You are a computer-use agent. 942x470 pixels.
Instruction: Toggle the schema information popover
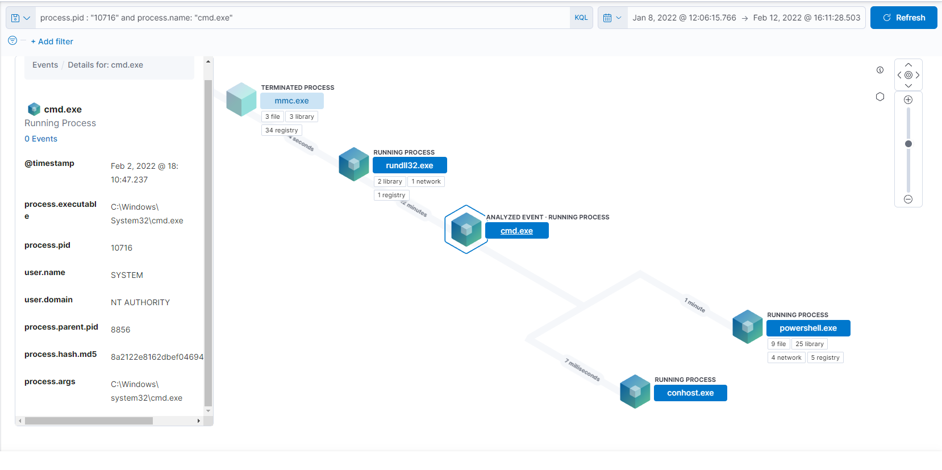tap(880, 70)
